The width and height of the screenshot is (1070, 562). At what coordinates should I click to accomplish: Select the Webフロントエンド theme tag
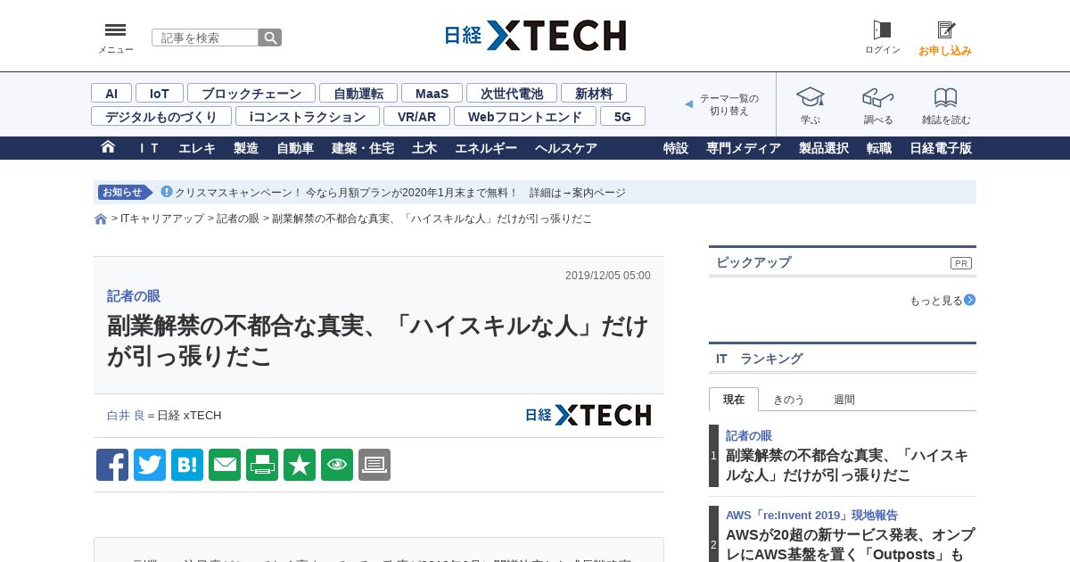(525, 116)
